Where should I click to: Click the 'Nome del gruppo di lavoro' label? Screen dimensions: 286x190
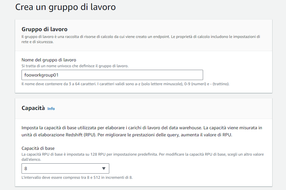(x=49, y=60)
